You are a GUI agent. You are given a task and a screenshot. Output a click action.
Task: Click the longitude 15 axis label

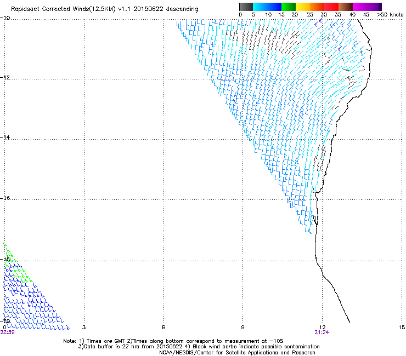(x=402, y=328)
